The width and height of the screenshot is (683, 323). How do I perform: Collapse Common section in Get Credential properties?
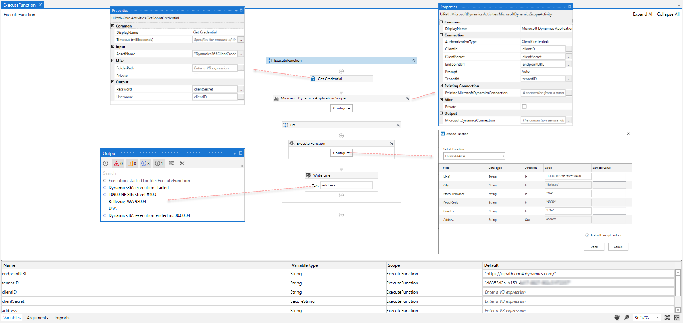[113, 26]
